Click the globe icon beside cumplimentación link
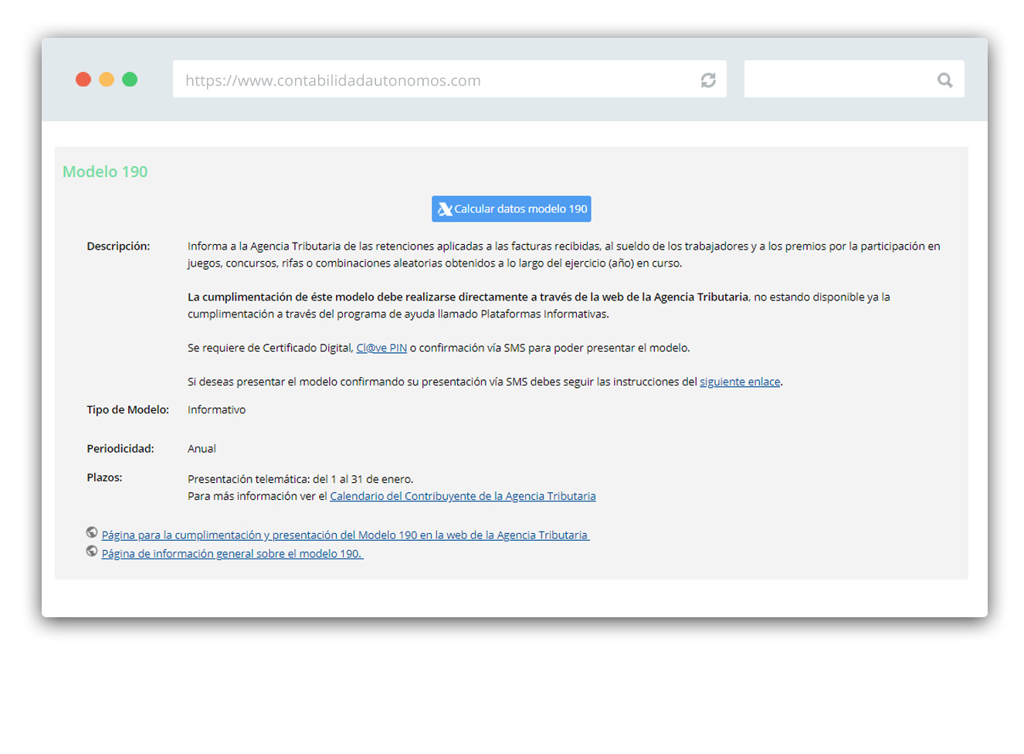Image resolution: width=1024 pixels, height=754 pixels. click(92, 532)
